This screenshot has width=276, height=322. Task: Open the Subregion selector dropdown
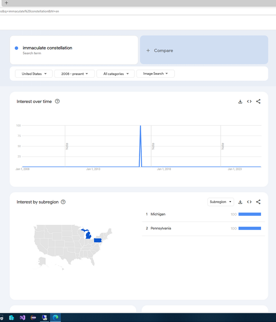[x=221, y=202]
